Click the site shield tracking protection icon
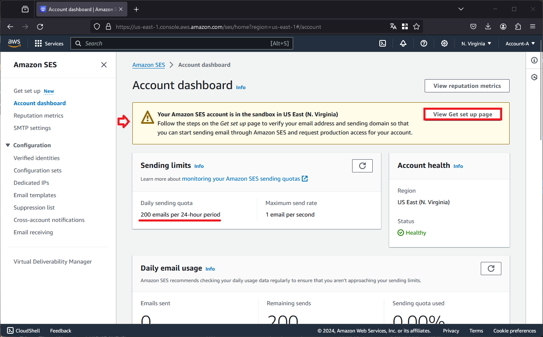 [97, 27]
